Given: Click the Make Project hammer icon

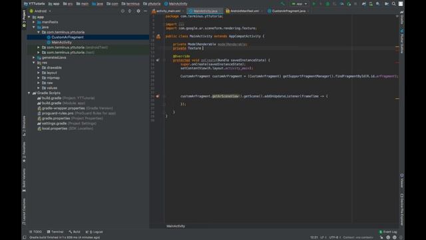Looking at the screenshot, I should 282,4.
